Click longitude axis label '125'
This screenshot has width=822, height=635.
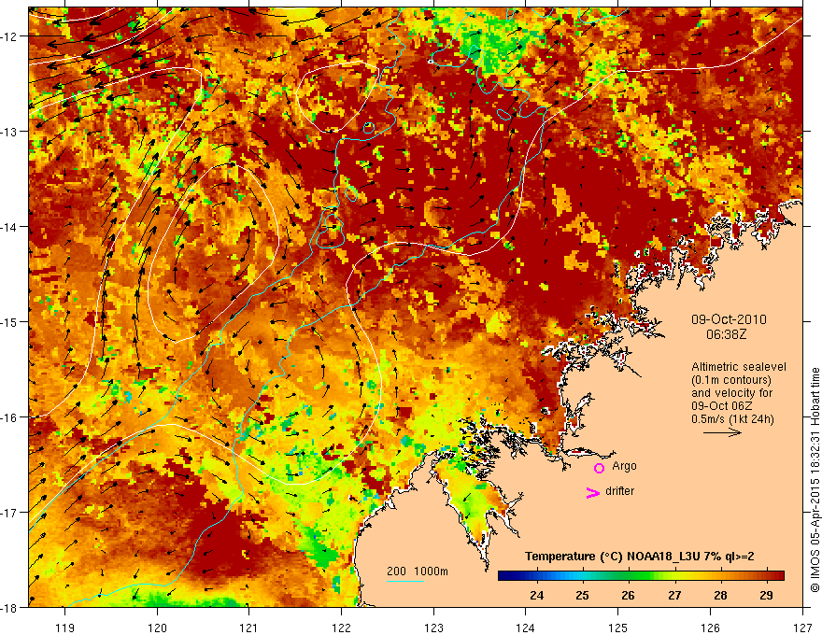pyautogui.click(x=618, y=628)
